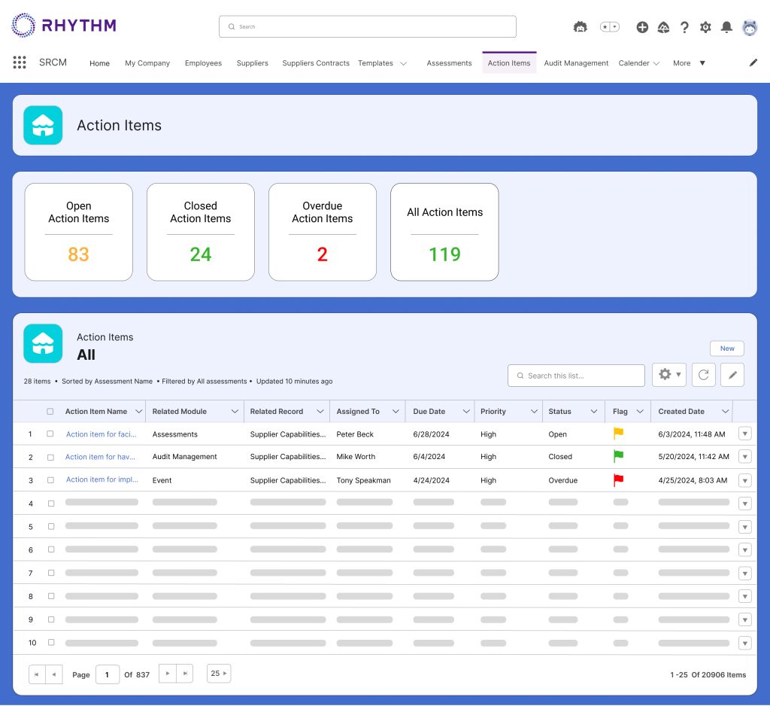Refresh the Action Items list
The image size is (770, 706).
pos(703,375)
